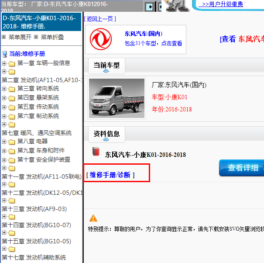Click 当前:维修手册 heading
The height and width of the screenshot is (263, 264).
point(27,54)
